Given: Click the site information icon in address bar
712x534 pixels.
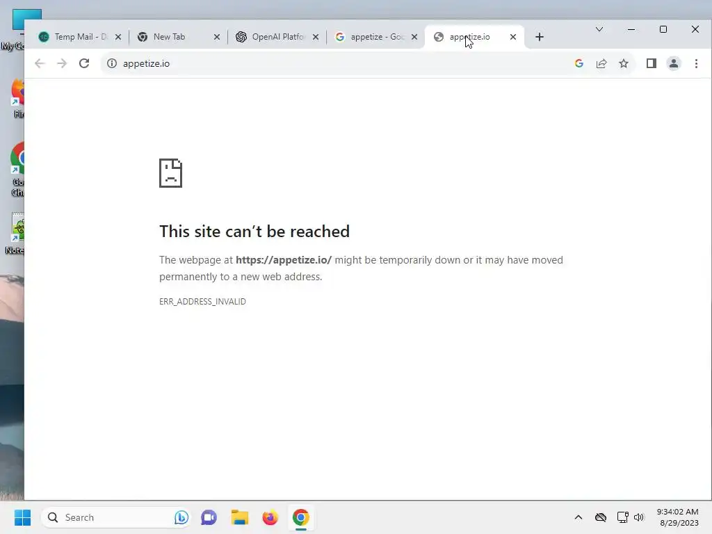Looking at the screenshot, I should coord(112,63).
